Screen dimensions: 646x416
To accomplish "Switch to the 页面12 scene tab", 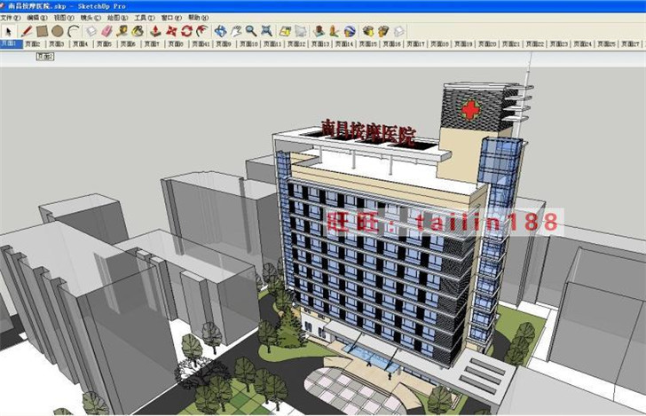I will [x=296, y=43].
